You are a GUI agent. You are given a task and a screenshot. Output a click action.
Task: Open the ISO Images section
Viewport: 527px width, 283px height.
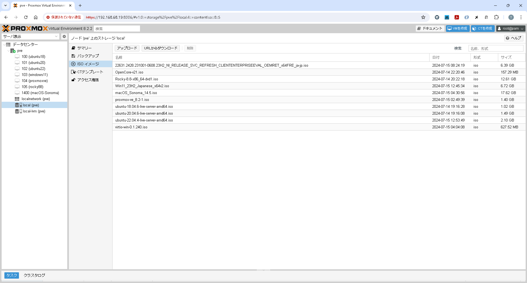click(91, 64)
